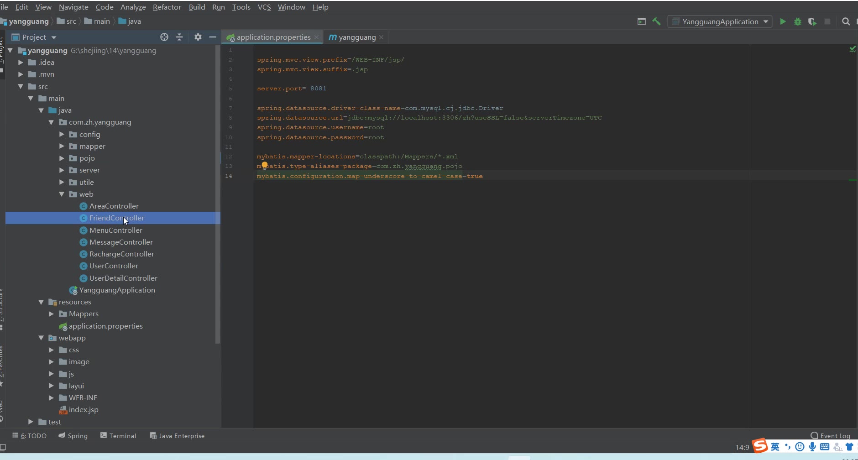Click the Sogou soft keyboard icon
Image resolution: width=858 pixels, height=460 pixels.
click(825, 447)
